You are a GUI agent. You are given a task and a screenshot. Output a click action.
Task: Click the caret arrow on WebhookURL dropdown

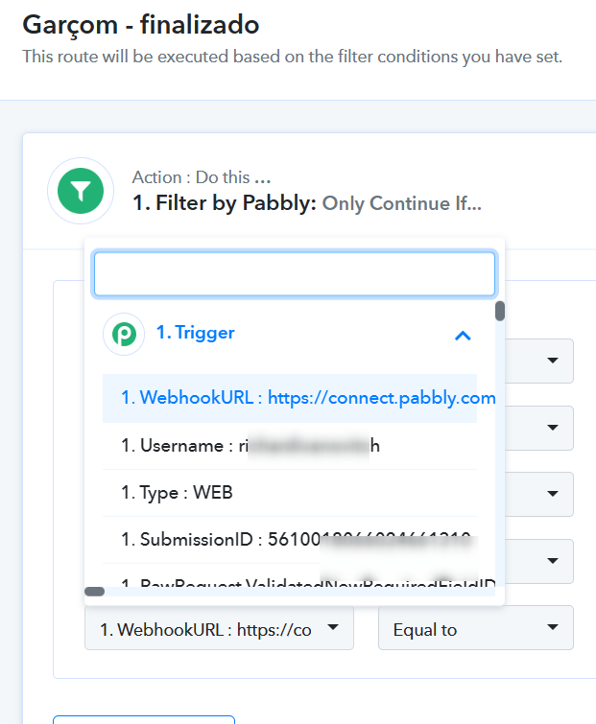click(x=333, y=627)
